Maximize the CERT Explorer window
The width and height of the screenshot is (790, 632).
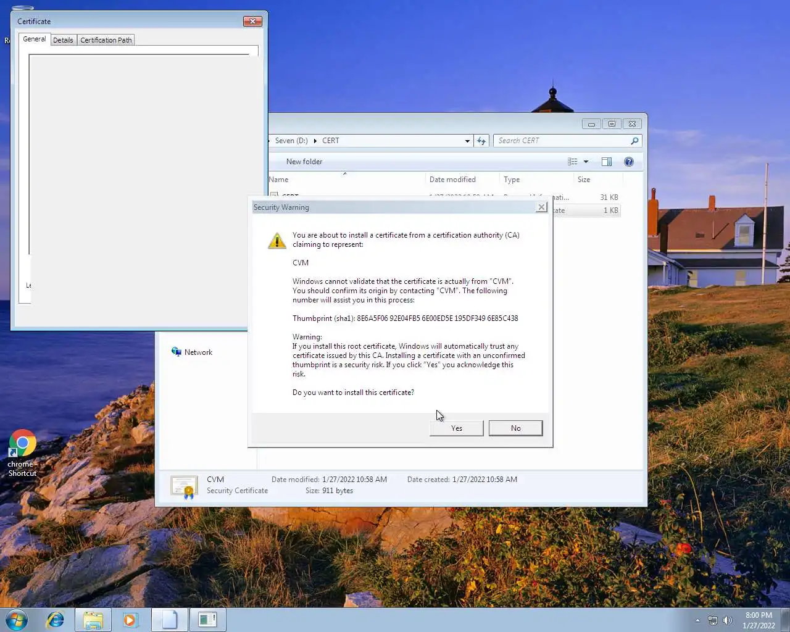point(612,124)
